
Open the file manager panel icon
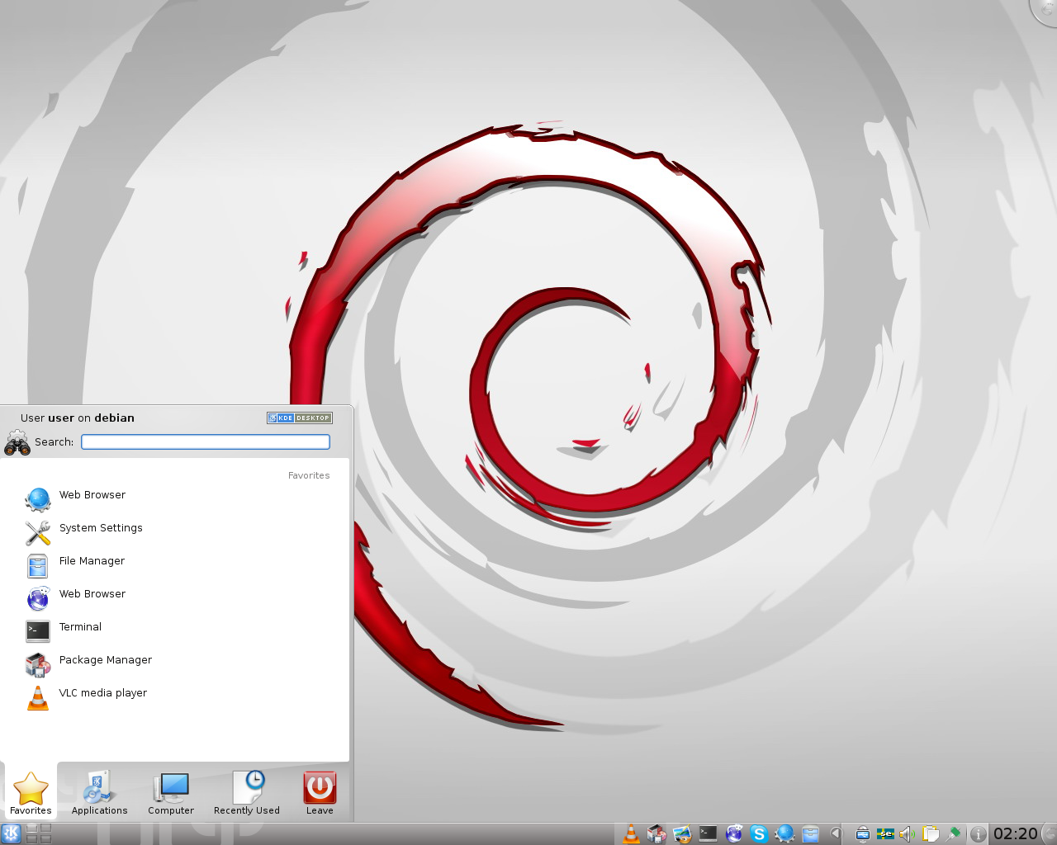pos(810,834)
